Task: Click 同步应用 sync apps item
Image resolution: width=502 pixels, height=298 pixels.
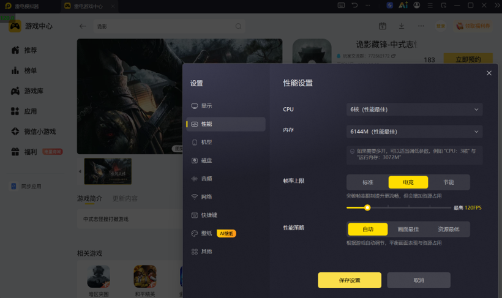Action: coord(26,186)
